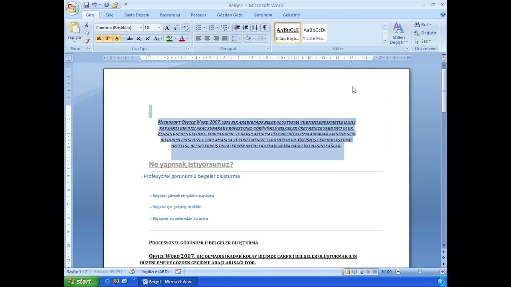Toggle superscript x² formatting
The height and width of the screenshot is (287, 511).
coord(148,39)
